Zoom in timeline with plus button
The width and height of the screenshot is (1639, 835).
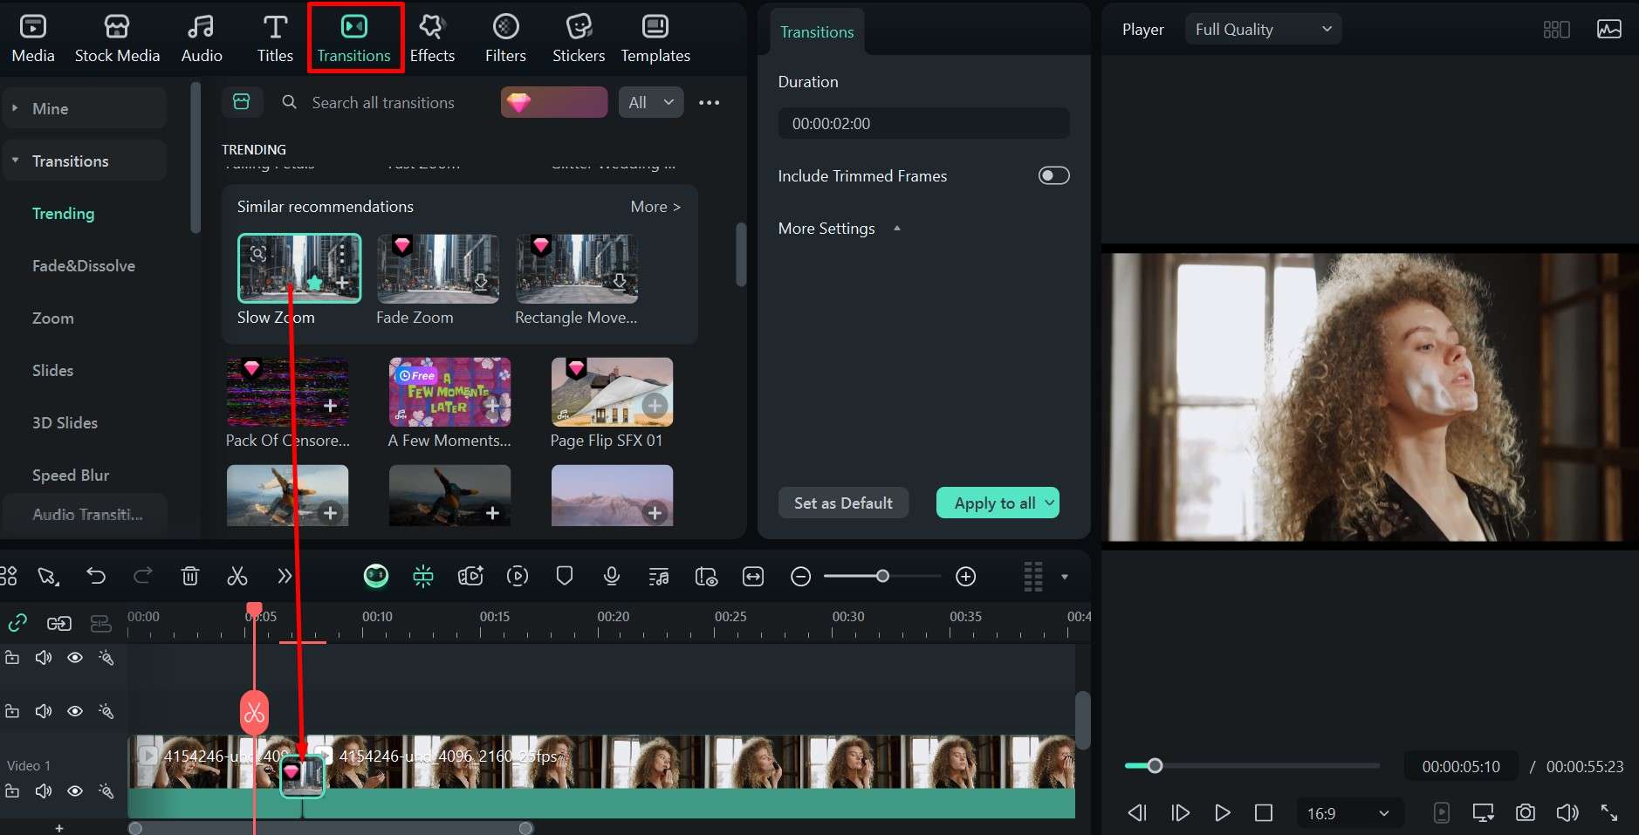(966, 576)
